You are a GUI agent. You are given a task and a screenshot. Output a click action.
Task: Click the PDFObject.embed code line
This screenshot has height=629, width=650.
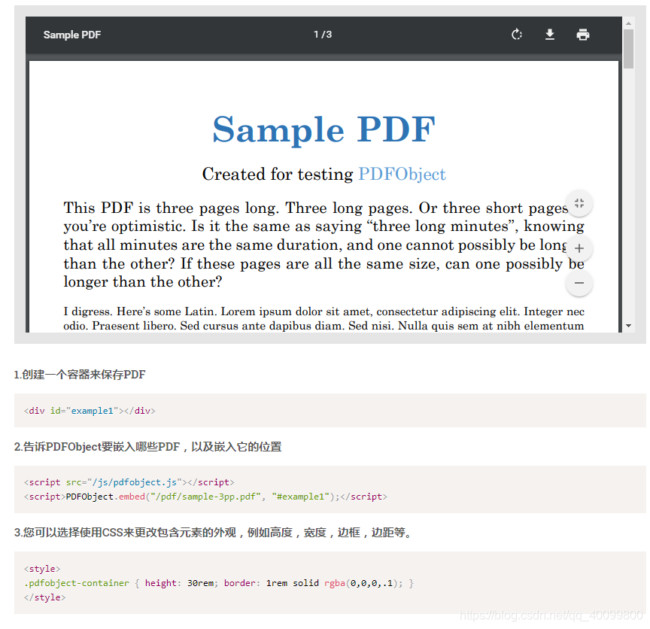[205, 497]
